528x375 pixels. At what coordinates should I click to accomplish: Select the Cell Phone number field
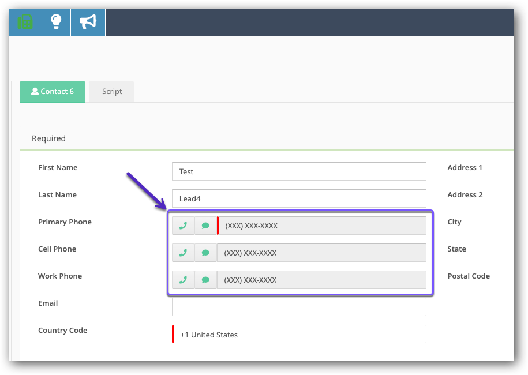[321, 253]
